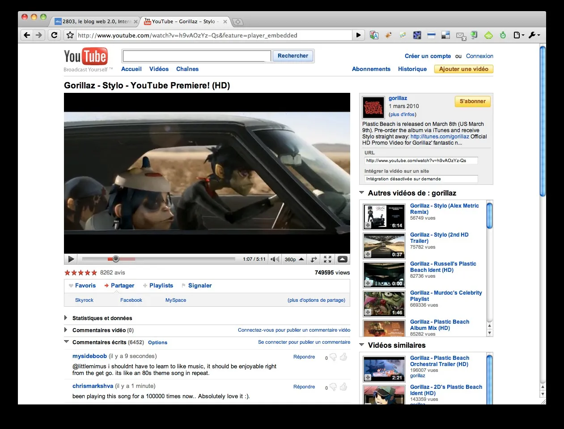
Task: Share the video on Facebook
Action: click(131, 300)
